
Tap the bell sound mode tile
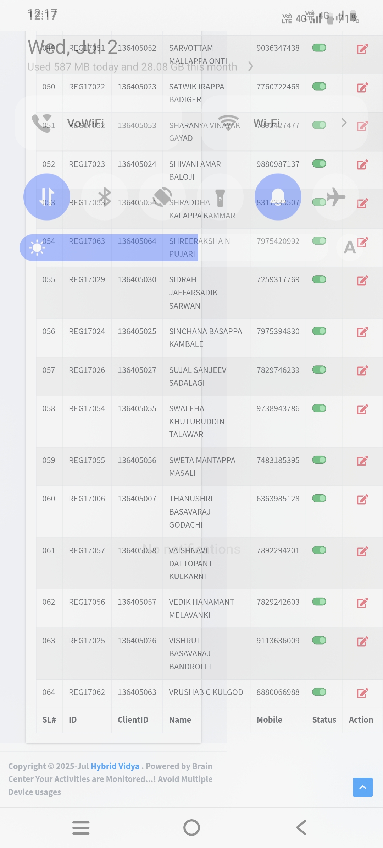click(278, 197)
